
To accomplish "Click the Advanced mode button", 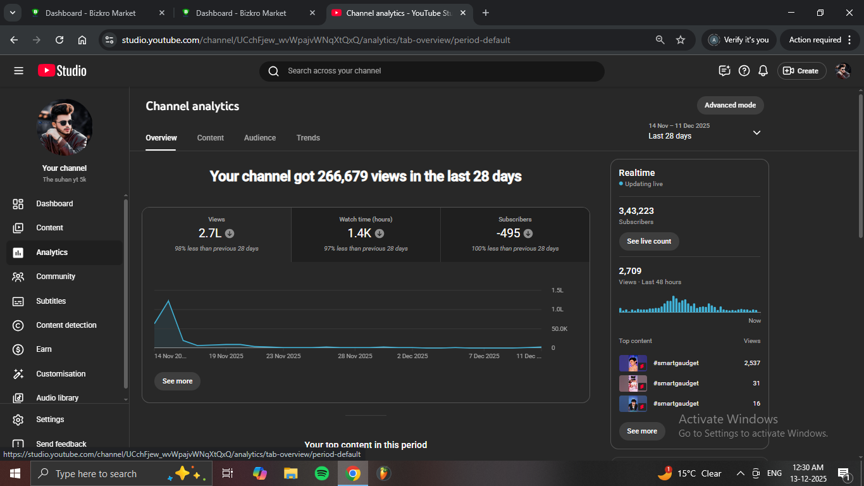I will 730,105.
